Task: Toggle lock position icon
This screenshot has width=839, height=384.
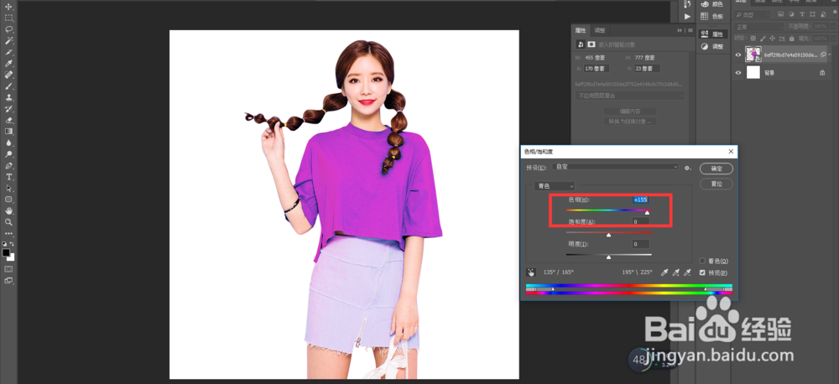Action: [x=772, y=39]
